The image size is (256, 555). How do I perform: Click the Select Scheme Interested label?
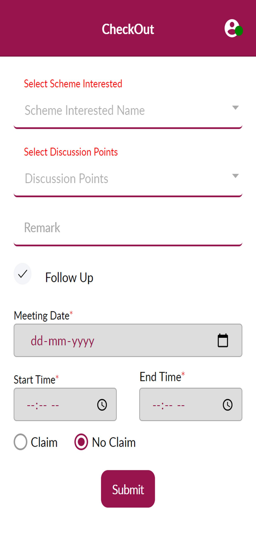[x=73, y=84]
